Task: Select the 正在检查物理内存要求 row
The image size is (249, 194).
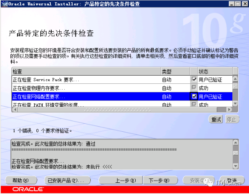Action: tap(122, 88)
